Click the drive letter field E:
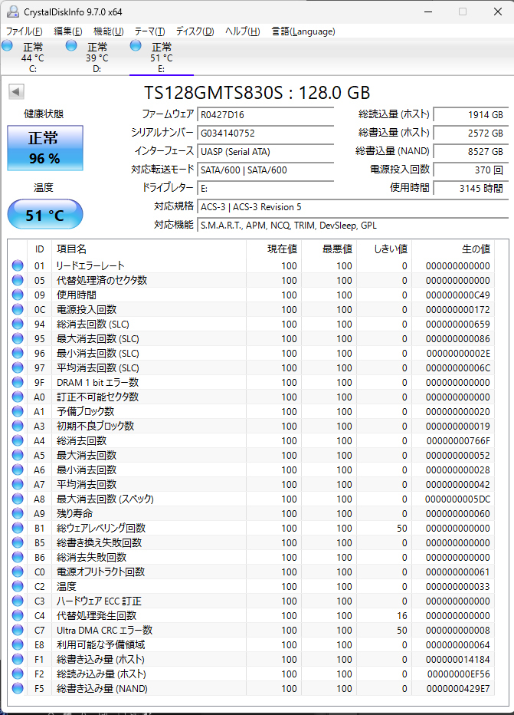The height and width of the screenshot is (715, 514). pos(265,188)
